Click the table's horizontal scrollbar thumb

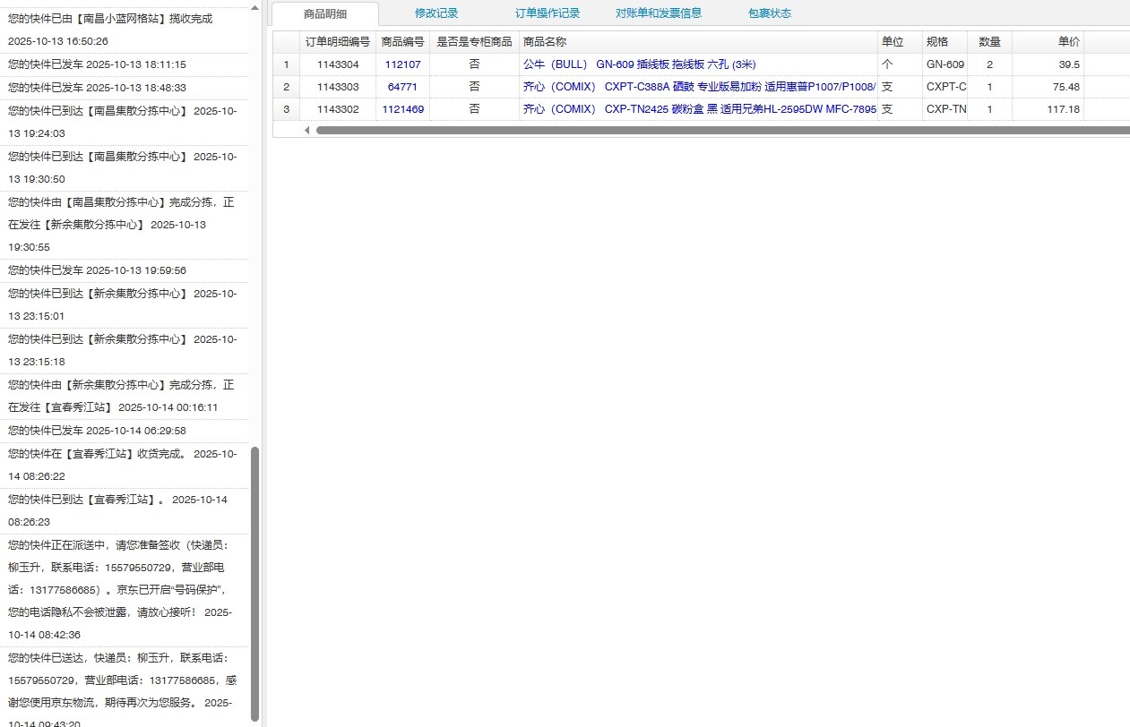coord(717,131)
